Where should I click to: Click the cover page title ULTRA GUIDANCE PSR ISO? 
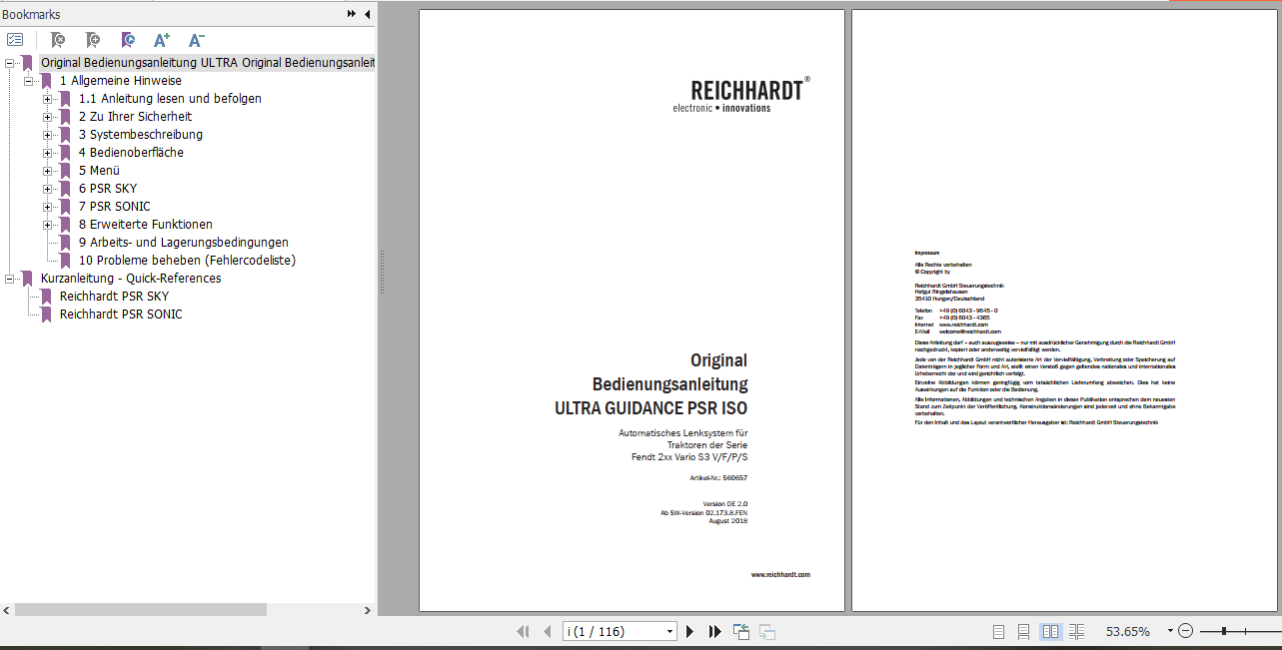click(650, 408)
